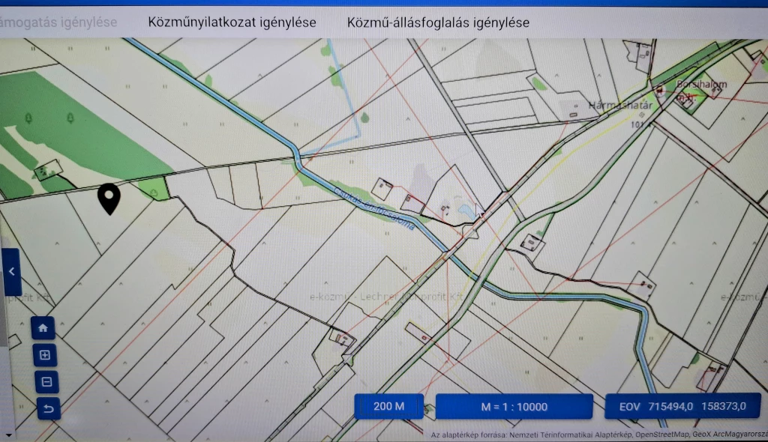
Task: Select the Támogatás igénylése menu entry
Action: click(x=58, y=22)
